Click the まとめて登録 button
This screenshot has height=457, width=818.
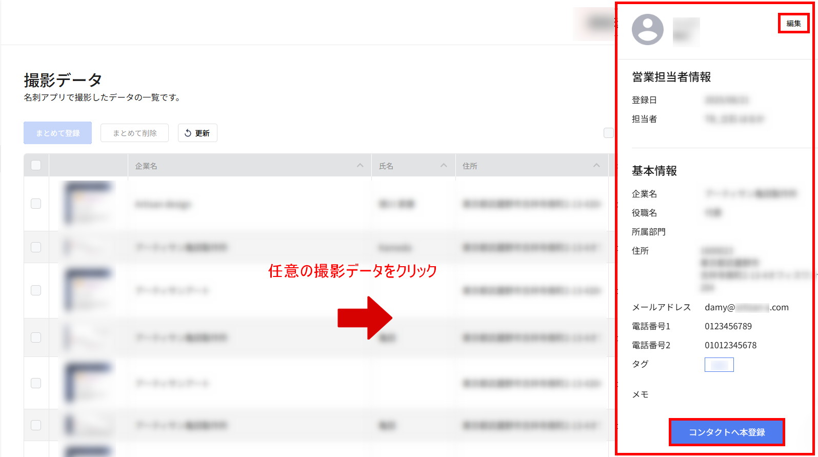pos(57,133)
